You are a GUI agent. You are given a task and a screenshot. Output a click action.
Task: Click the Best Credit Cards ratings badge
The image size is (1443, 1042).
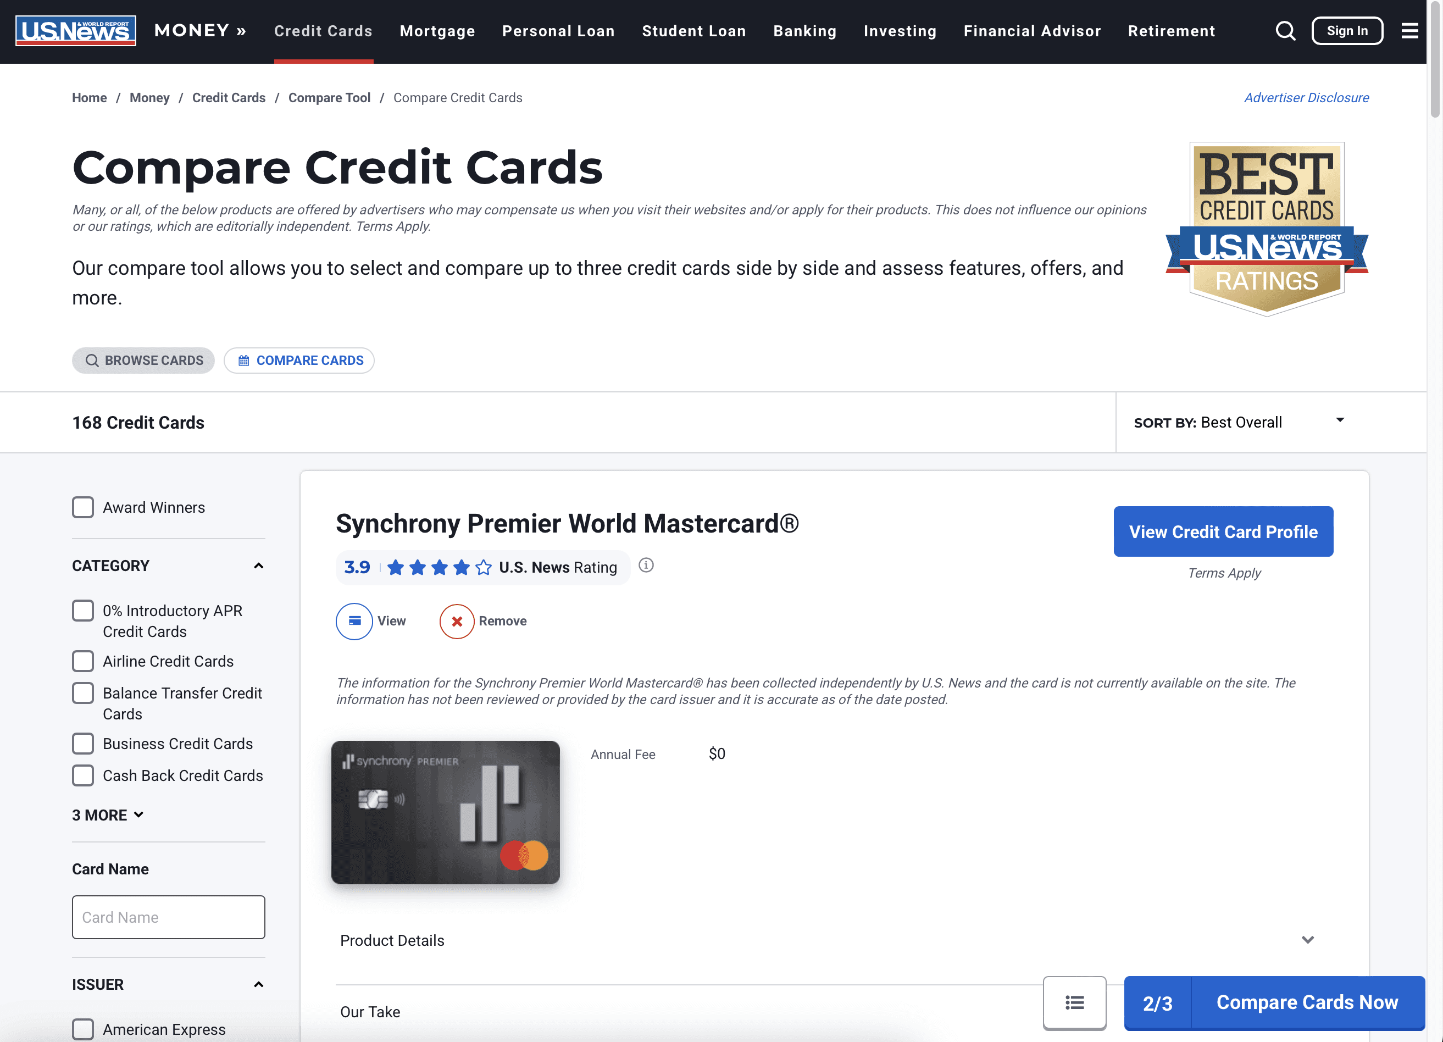coord(1266,229)
